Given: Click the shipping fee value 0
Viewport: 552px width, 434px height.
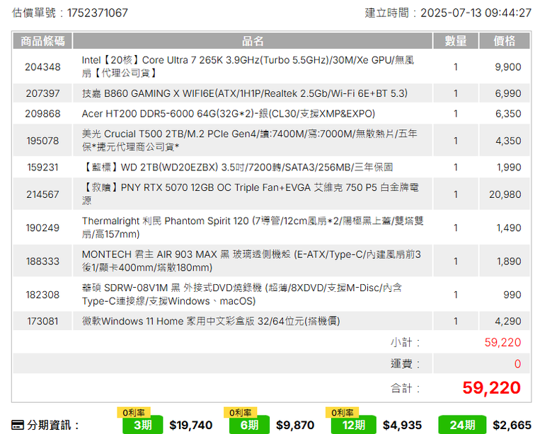Looking at the screenshot, I should tap(517, 363).
